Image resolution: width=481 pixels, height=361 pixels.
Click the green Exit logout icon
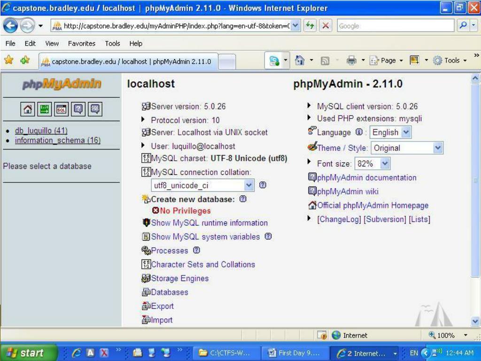45,109
